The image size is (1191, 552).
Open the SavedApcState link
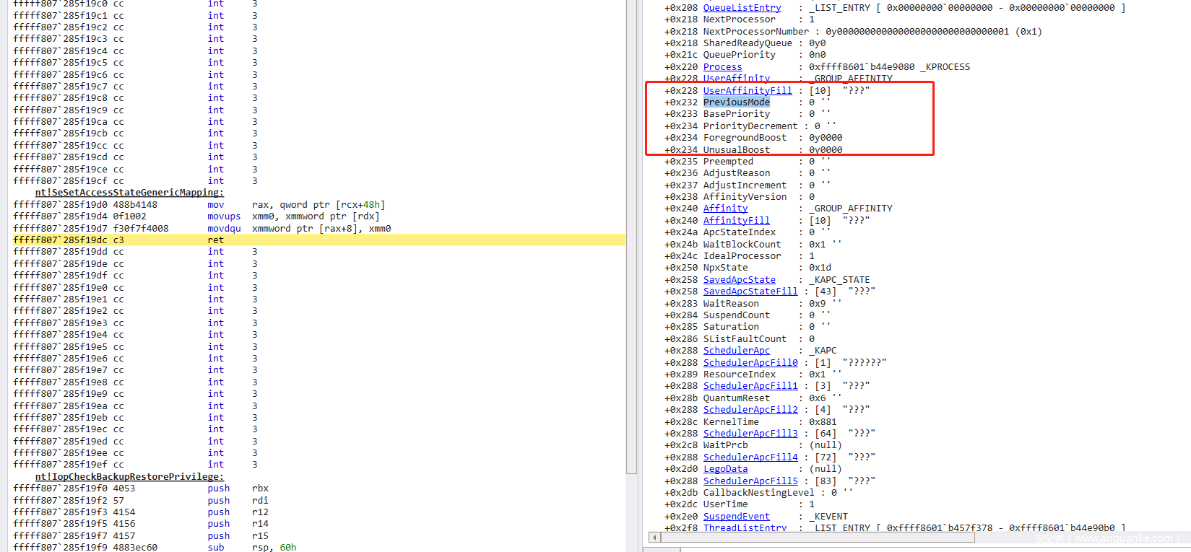[739, 280]
